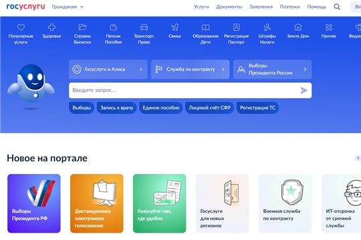Viewport: 361px width, 240px height.
Task: Open the Документы menu item
Action: [229, 7]
